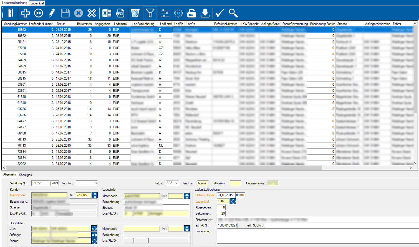Click the time field 08:00

coord(240,195)
